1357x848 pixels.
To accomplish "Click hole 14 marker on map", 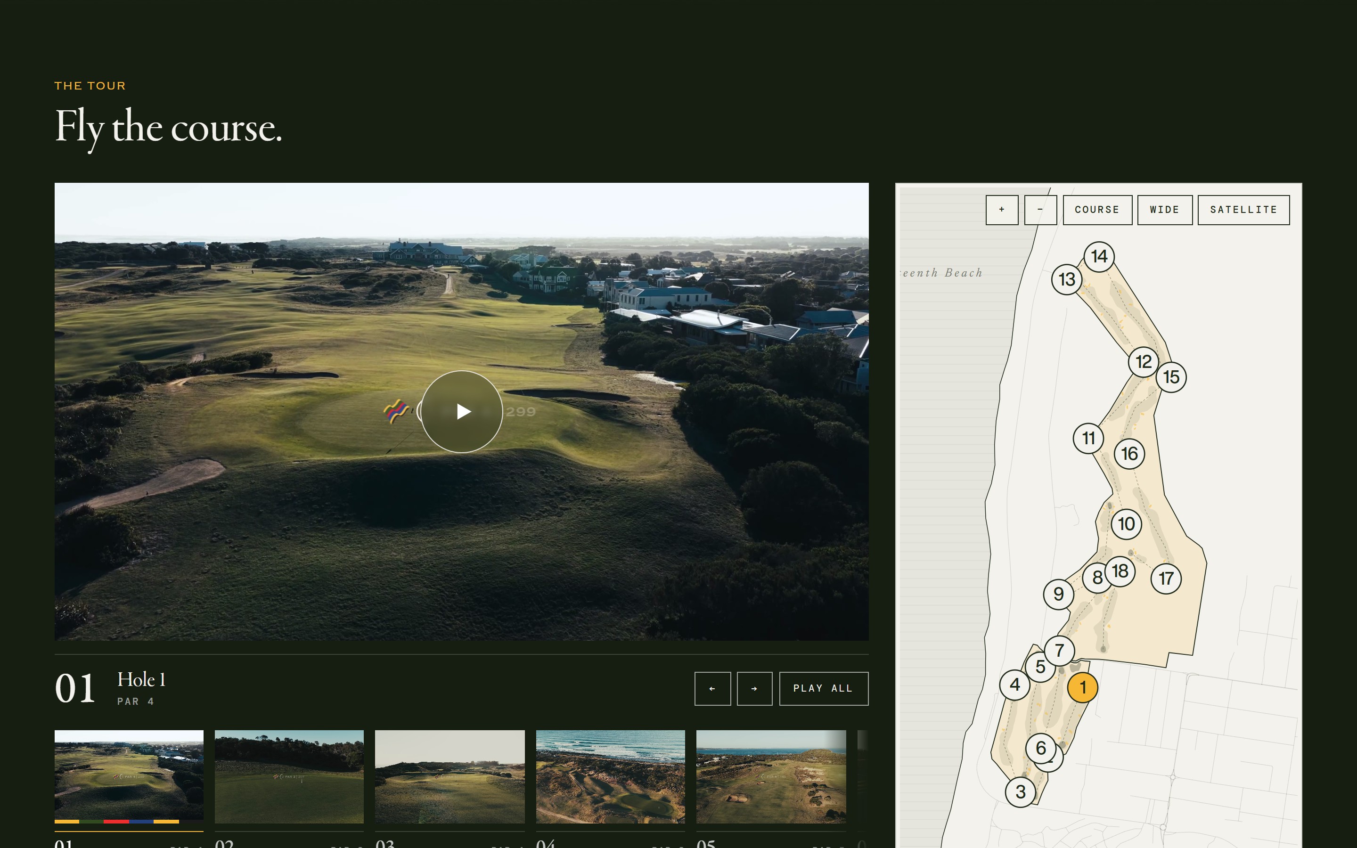I will (x=1099, y=257).
